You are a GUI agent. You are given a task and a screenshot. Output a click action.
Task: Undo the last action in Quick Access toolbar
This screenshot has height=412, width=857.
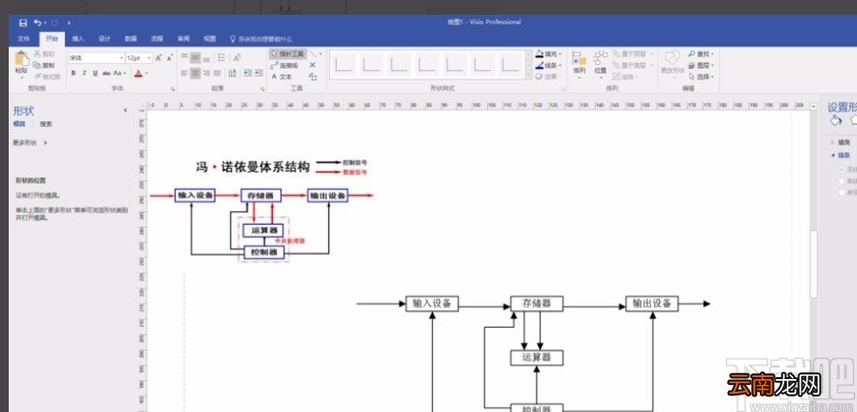37,23
